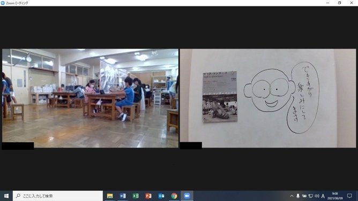This screenshot has height=201, width=358.
Task: Open the notification action center
Action: pyautogui.click(x=349, y=196)
